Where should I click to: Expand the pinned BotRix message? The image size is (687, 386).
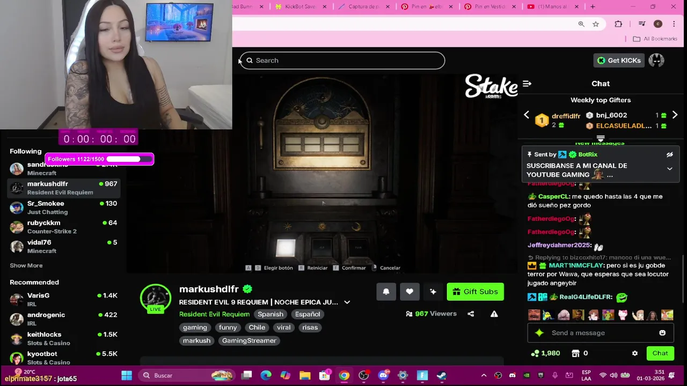(669, 168)
